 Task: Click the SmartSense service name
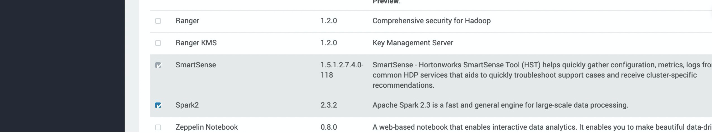(195, 65)
